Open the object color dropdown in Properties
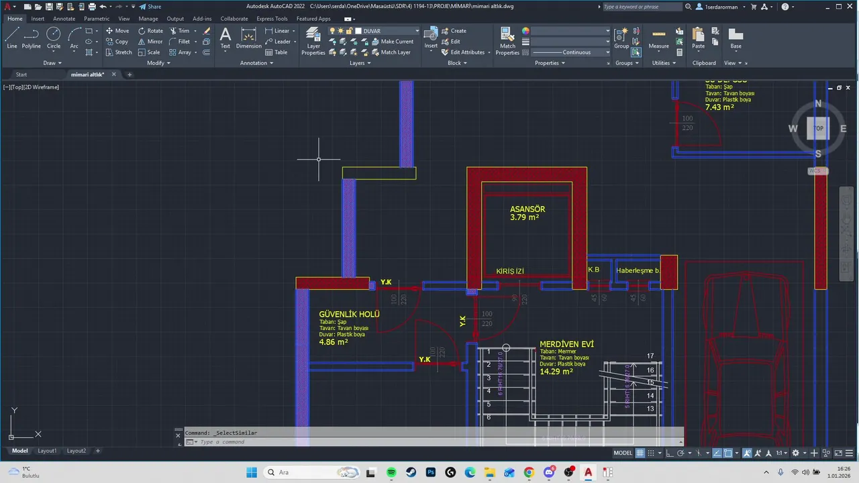Screen dimensions: 859x483 click(570, 31)
